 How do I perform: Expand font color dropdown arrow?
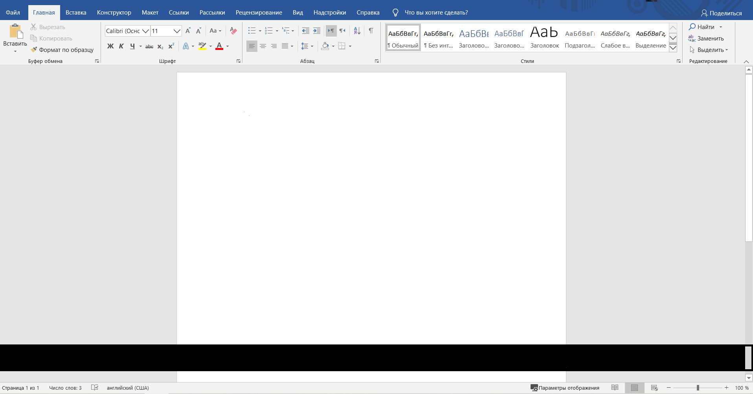click(228, 46)
